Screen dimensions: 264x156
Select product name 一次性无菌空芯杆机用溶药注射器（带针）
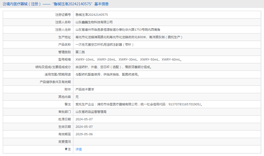(x=104, y=45)
